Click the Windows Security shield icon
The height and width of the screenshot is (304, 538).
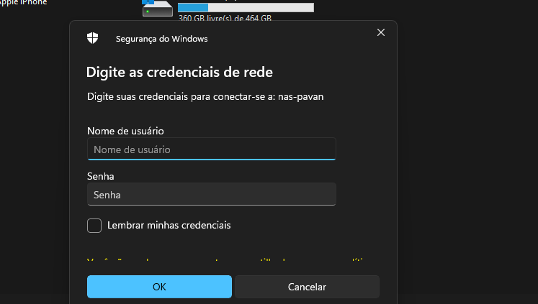(x=93, y=39)
